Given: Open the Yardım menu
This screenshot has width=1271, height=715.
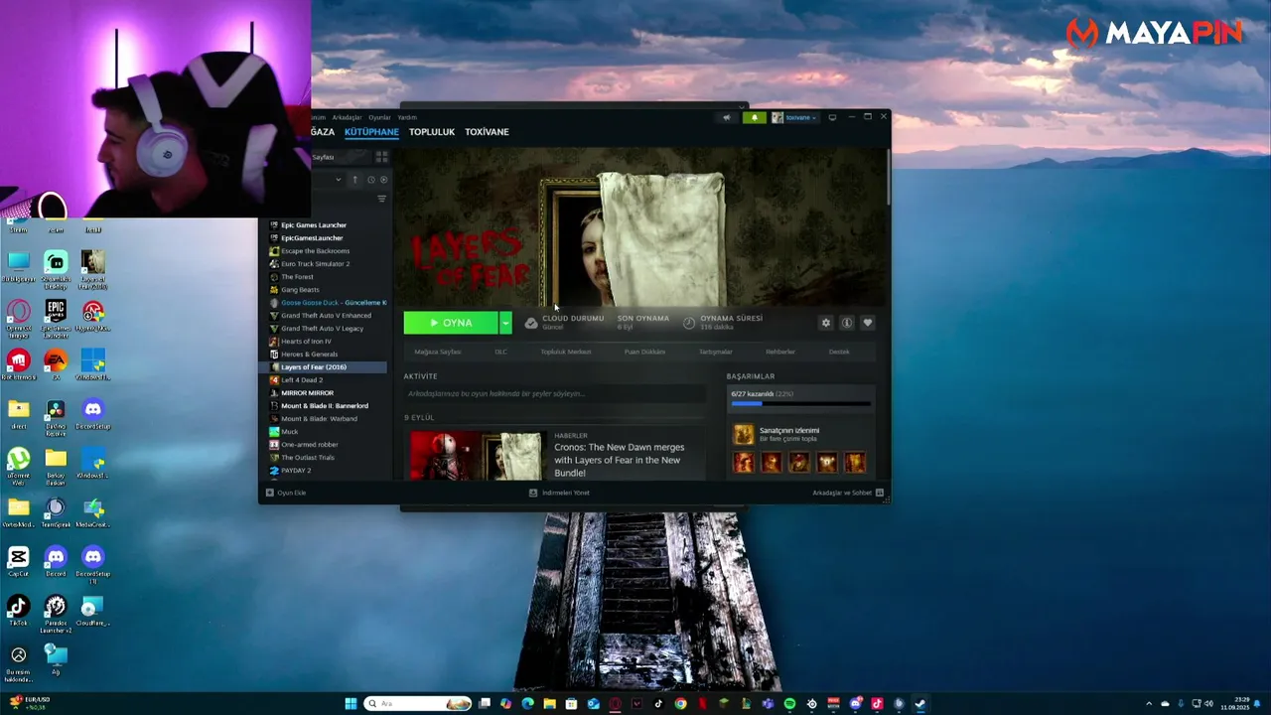Looking at the screenshot, I should [407, 117].
